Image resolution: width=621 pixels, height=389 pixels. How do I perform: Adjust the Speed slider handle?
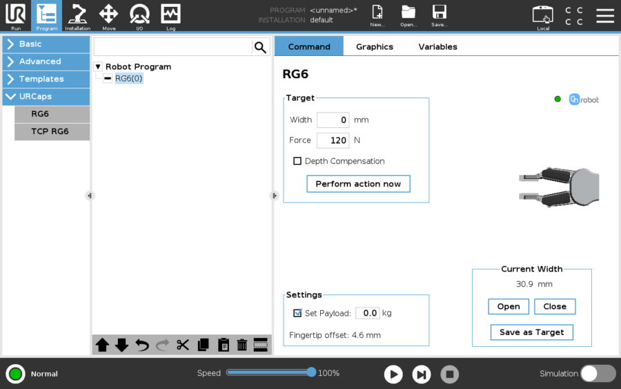tap(311, 372)
